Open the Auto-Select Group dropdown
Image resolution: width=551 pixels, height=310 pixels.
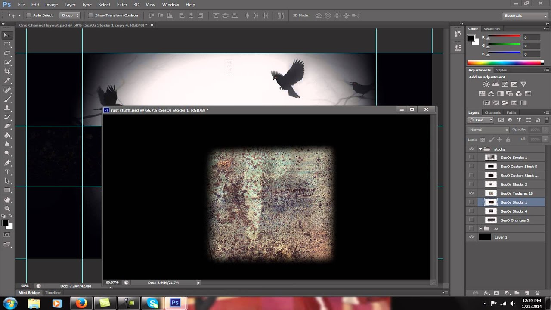70,15
